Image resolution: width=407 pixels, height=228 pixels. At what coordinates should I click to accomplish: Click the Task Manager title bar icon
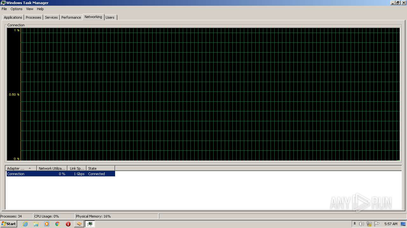[3, 3]
